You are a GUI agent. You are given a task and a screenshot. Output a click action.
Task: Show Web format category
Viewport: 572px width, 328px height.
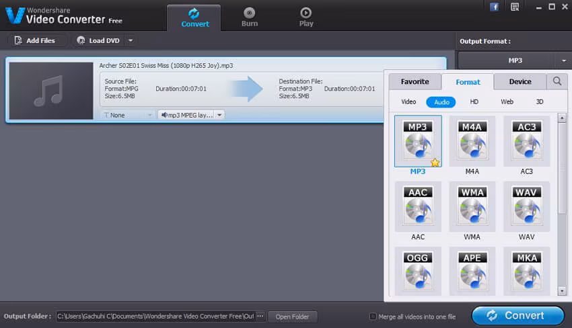(x=507, y=101)
